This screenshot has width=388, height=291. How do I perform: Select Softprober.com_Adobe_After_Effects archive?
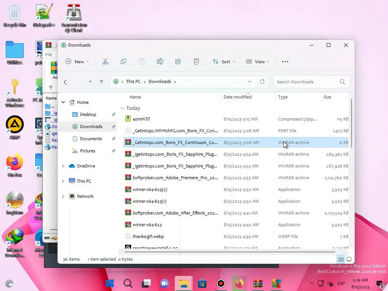point(236,213)
